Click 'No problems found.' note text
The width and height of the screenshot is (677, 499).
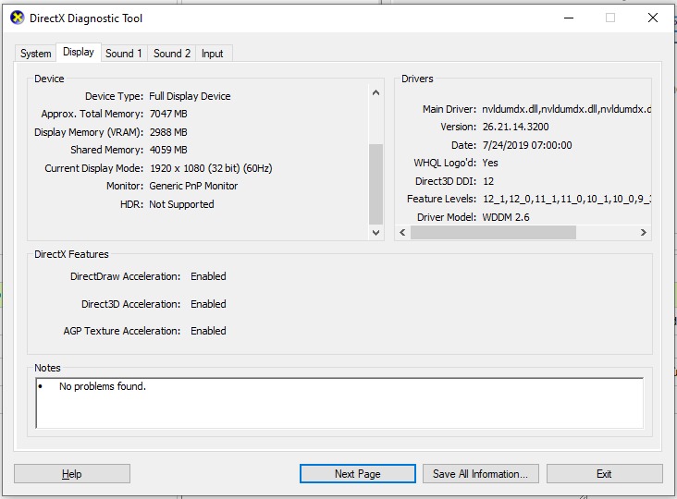[103, 386]
